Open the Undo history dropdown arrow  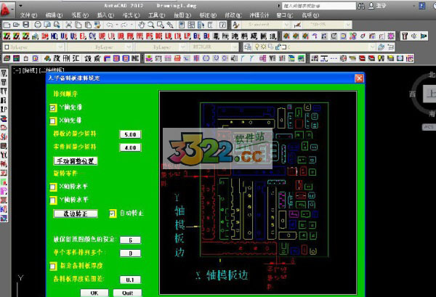click(117, 25)
